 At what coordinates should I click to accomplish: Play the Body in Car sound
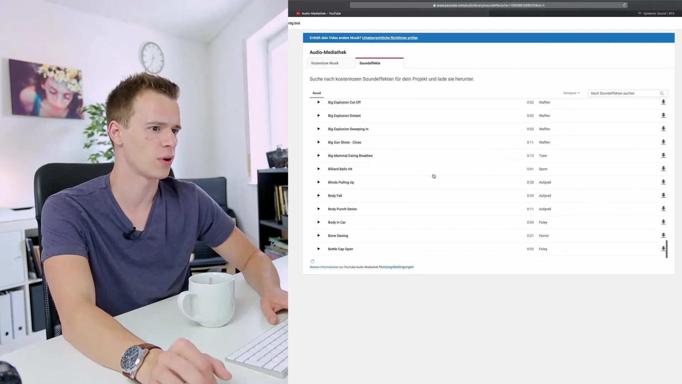pos(319,222)
